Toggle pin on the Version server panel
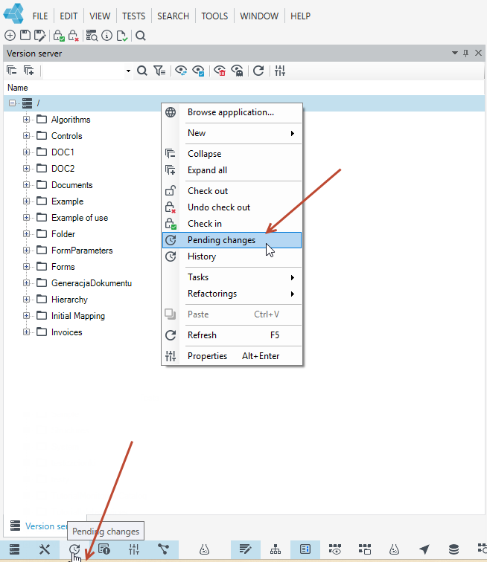Screen dimensions: 487x562 466,53
